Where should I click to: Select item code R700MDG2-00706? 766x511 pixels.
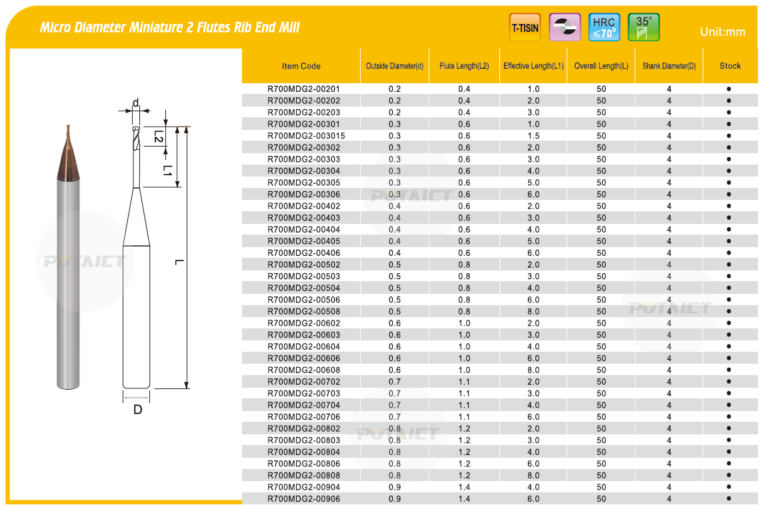[303, 417]
